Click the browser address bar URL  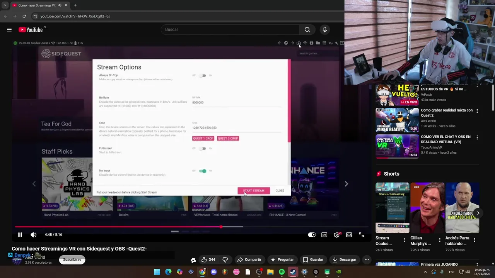pos(75,16)
